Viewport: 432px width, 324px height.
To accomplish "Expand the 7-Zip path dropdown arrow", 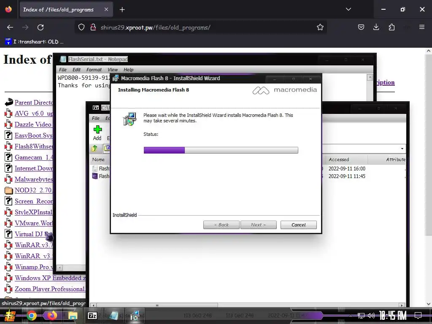I will (x=402, y=149).
